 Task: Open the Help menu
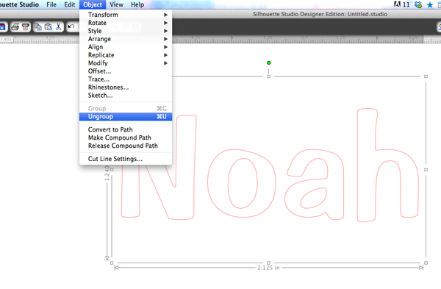point(137,4)
